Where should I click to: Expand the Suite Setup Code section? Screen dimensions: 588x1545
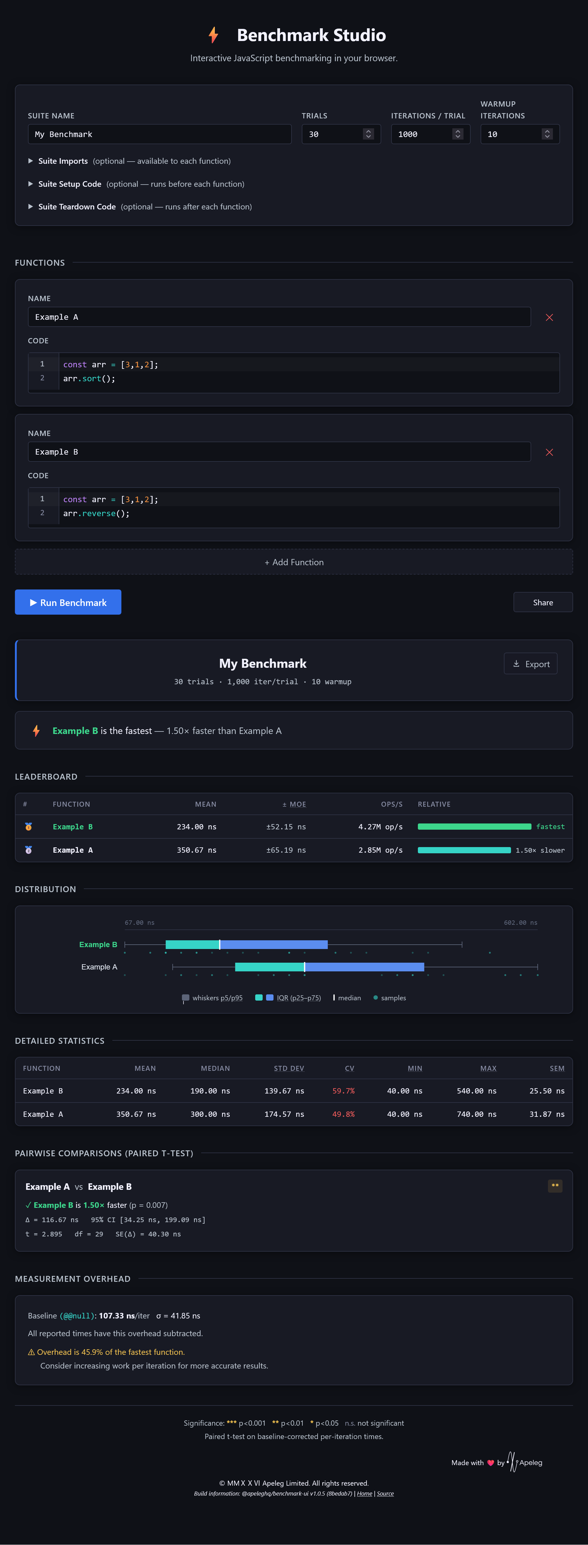point(69,184)
